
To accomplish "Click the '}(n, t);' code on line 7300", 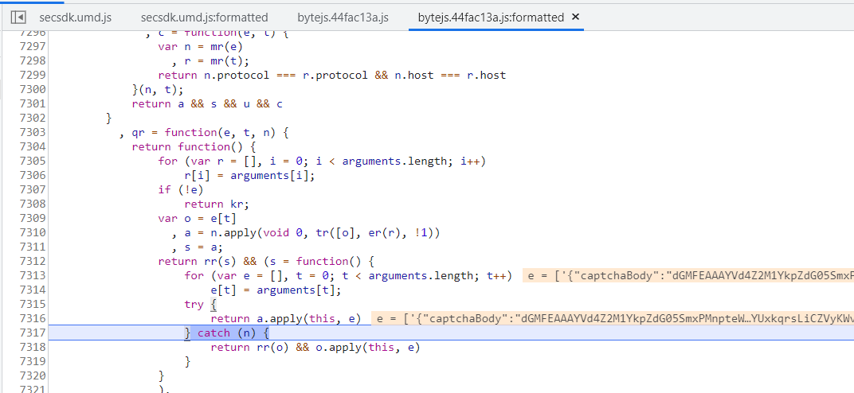I will 158,89.
